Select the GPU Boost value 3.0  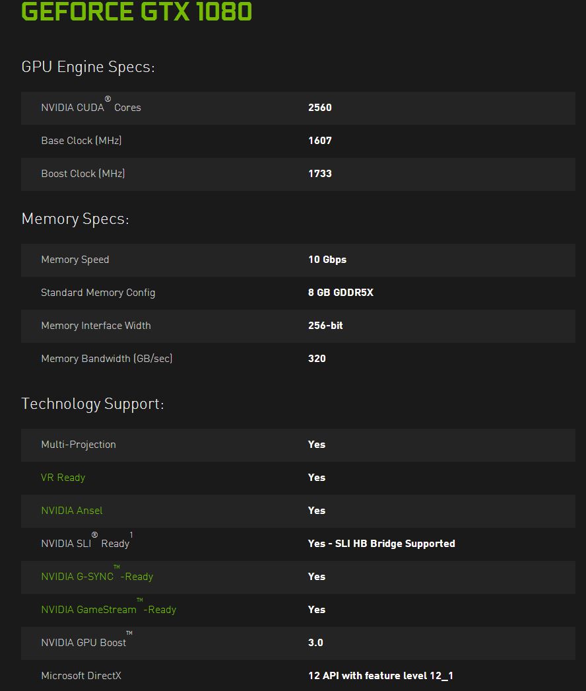click(315, 643)
